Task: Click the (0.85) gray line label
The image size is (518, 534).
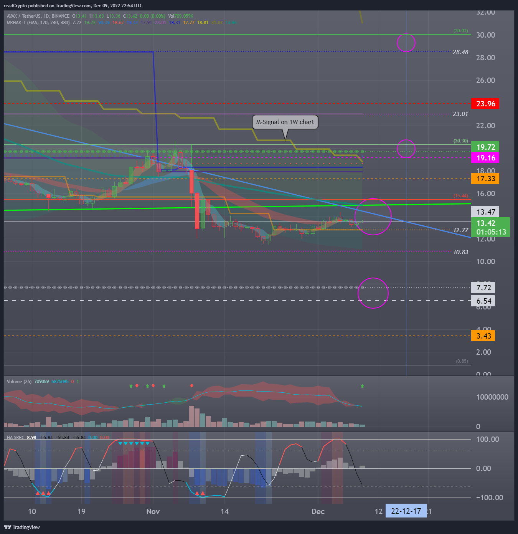Action: 462,361
